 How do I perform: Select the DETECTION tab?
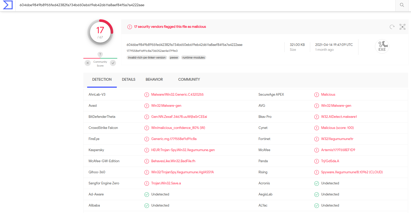click(x=102, y=79)
